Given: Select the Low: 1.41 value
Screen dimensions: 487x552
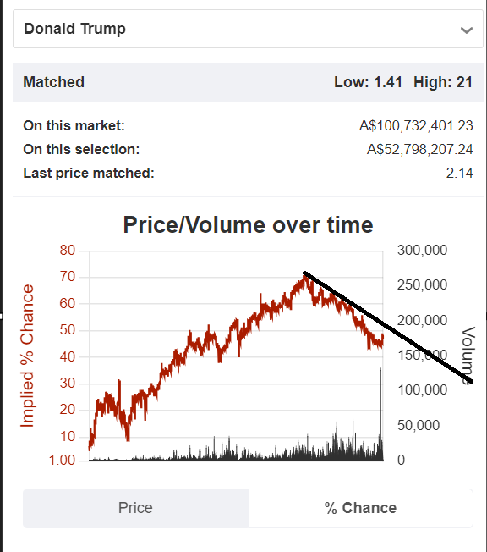Looking at the screenshot, I should pyautogui.click(x=368, y=82).
